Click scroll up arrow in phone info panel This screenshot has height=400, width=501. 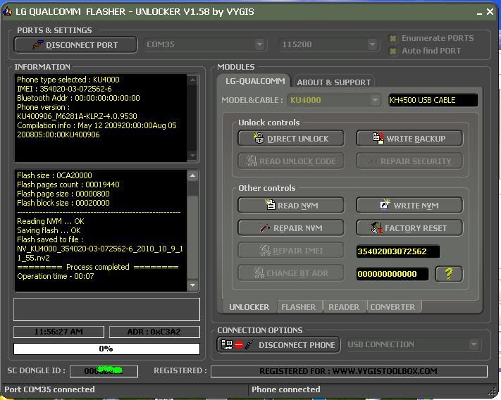click(x=192, y=80)
